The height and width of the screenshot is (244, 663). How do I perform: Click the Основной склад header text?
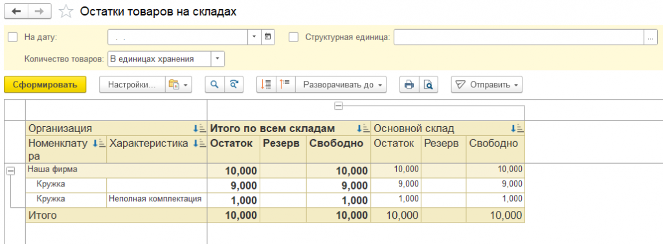[x=414, y=129]
